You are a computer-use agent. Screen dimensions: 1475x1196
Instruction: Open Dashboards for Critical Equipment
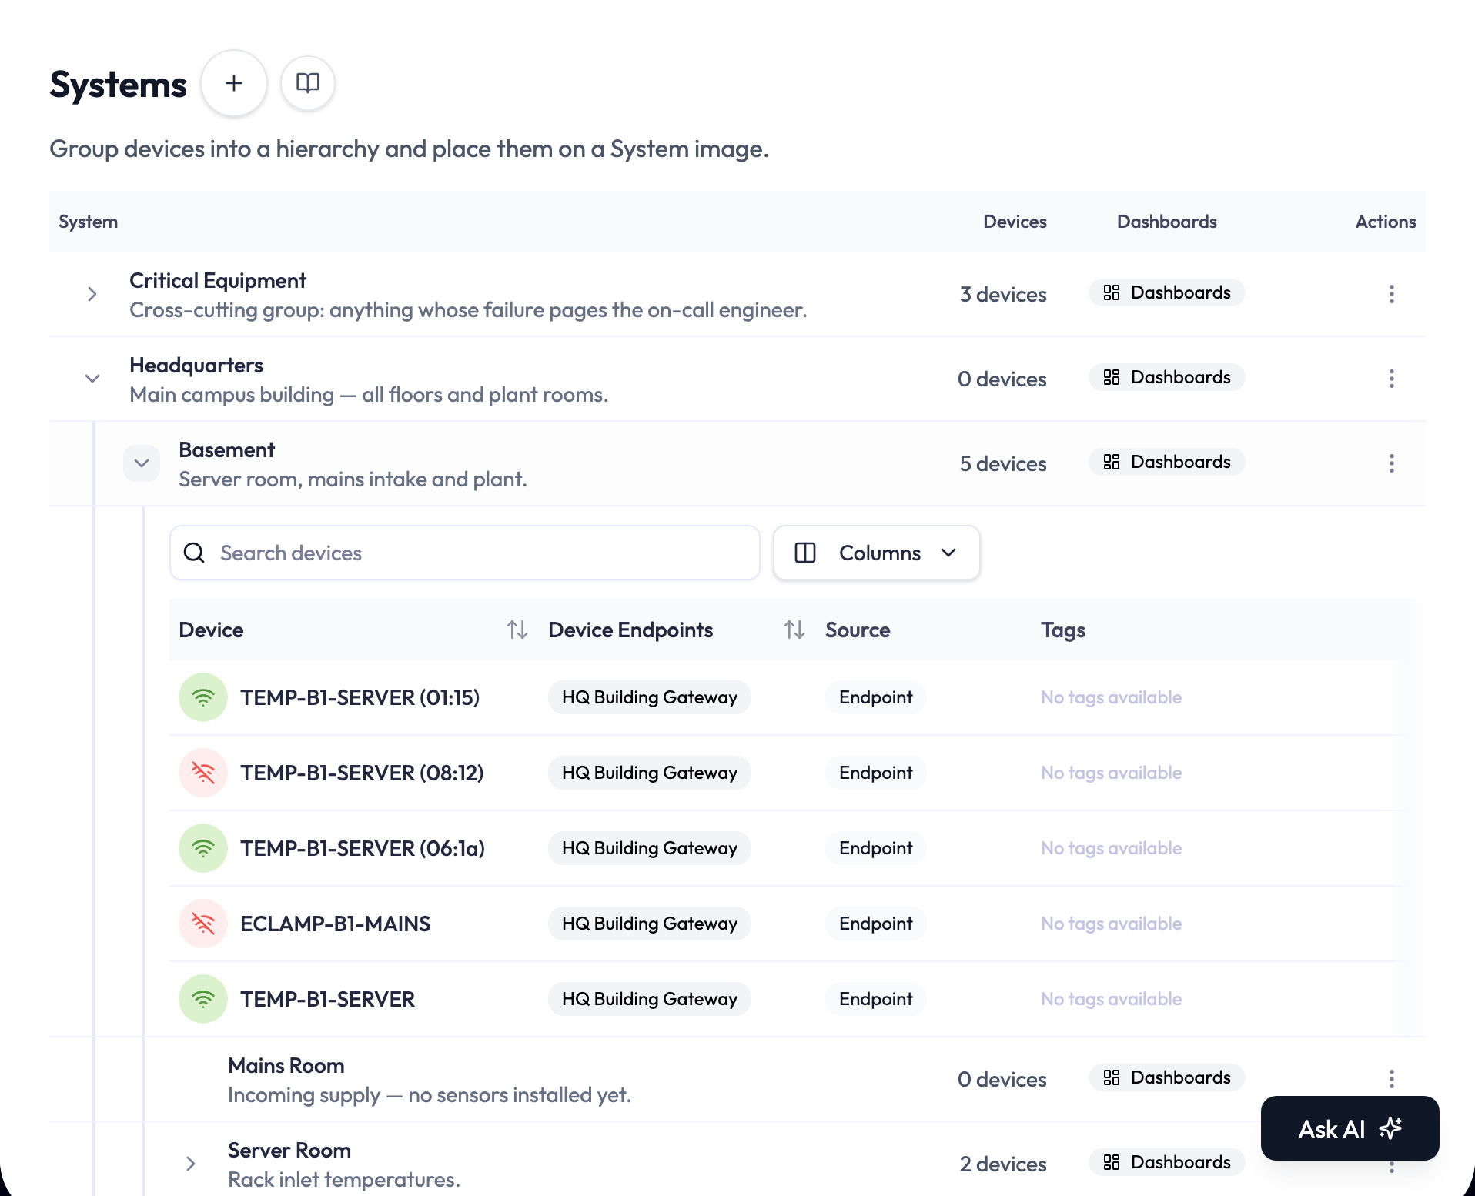[x=1166, y=292]
